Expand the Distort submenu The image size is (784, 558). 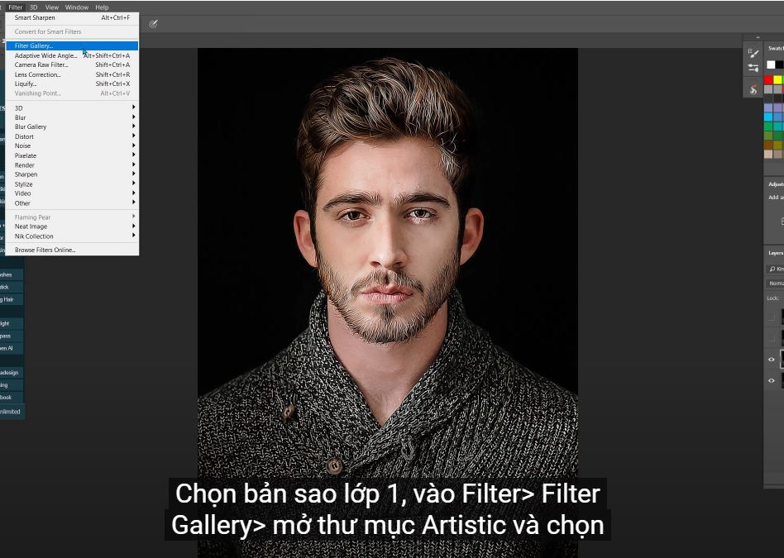[x=72, y=136]
